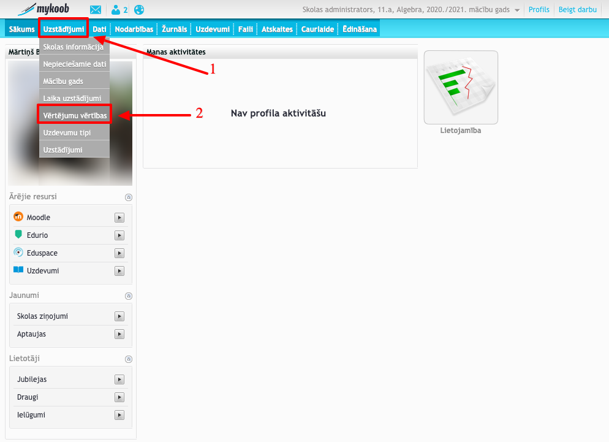Click the Edurio shield icon

coord(18,234)
